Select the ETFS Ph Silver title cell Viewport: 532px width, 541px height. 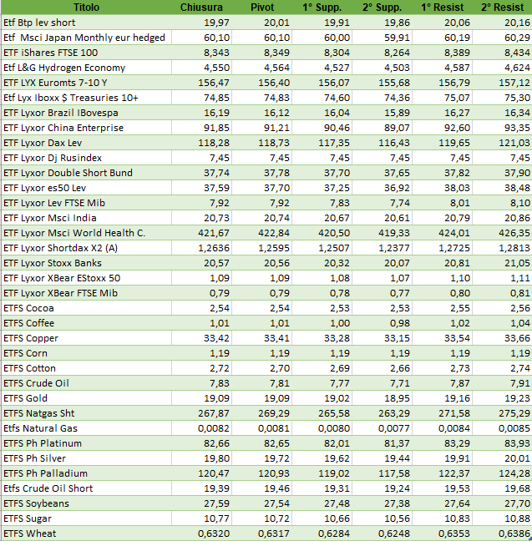click(86, 458)
